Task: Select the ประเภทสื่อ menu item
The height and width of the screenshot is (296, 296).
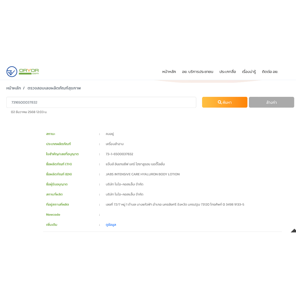Action: (227, 72)
